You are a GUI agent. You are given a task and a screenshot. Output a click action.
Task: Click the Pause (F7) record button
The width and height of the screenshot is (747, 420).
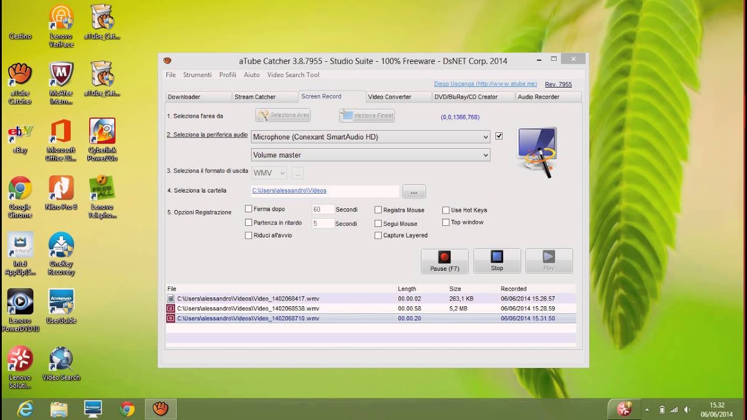(x=445, y=261)
